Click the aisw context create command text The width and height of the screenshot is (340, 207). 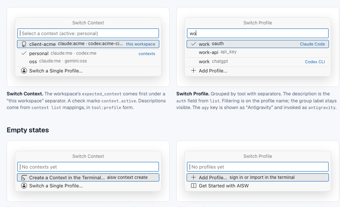click(x=127, y=177)
